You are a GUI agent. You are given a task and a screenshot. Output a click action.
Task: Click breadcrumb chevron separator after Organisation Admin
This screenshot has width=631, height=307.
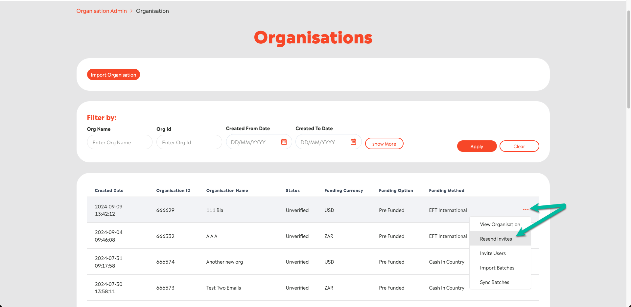(x=131, y=11)
